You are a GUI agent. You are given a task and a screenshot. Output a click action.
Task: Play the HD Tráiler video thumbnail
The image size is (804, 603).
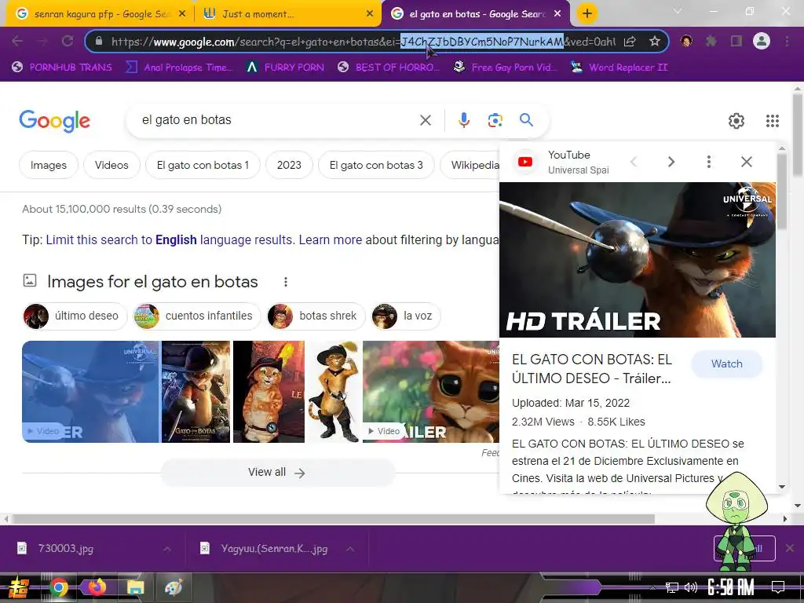pos(638,260)
